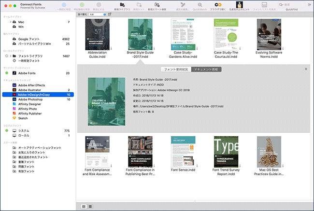Click the QuickMatch toolbar icon

click(200, 5)
